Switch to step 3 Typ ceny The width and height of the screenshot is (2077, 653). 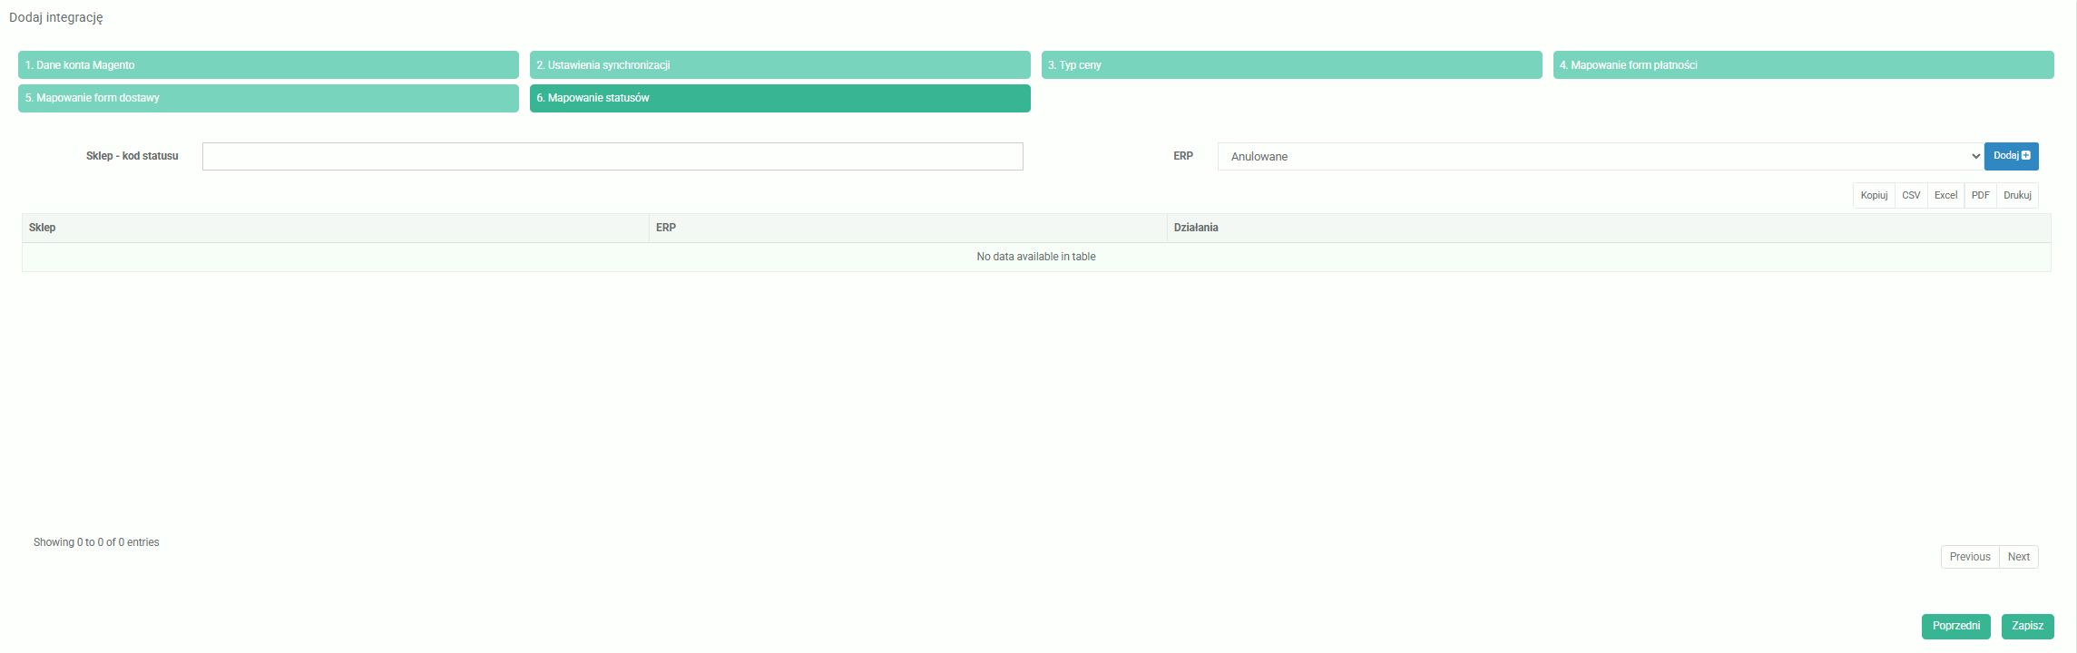pos(1291,65)
